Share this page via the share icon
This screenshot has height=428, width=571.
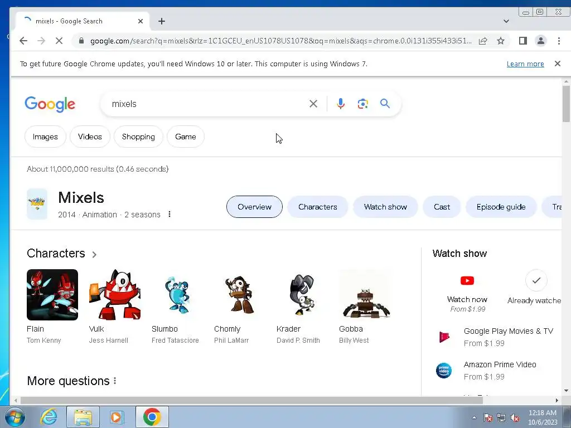483,41
